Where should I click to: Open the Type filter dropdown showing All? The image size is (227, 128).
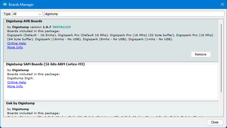click(x=27, y=14)
